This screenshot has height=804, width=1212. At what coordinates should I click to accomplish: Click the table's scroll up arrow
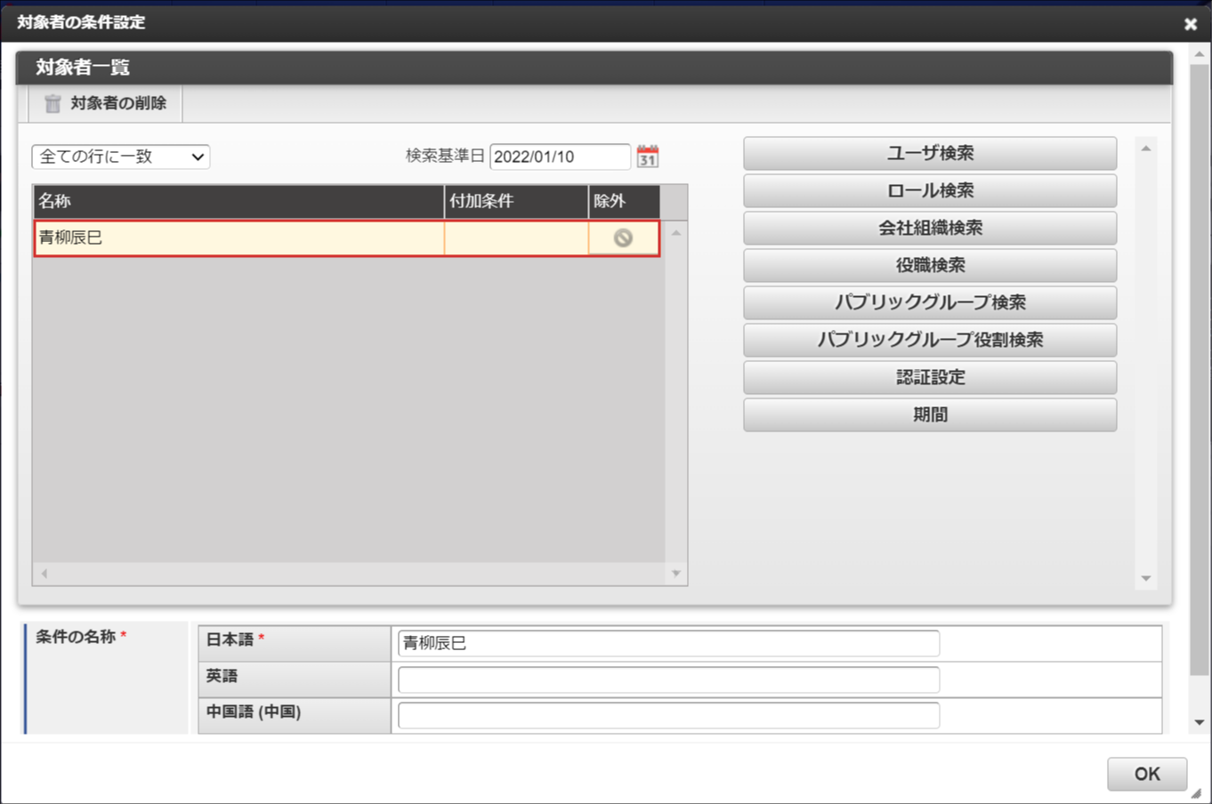(676, 233)
